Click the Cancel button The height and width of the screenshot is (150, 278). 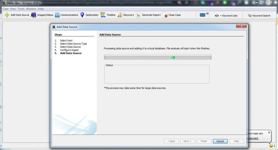(220, 141)
